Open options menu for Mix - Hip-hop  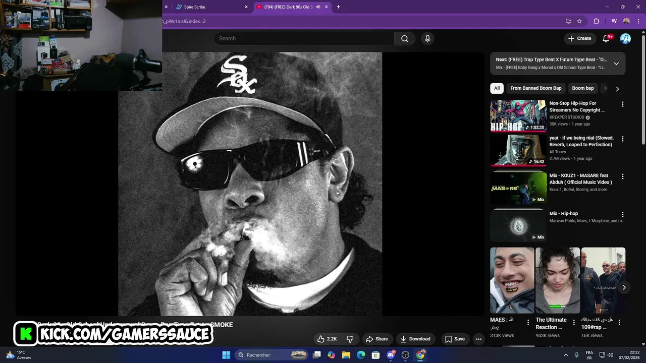pos(622,214)
